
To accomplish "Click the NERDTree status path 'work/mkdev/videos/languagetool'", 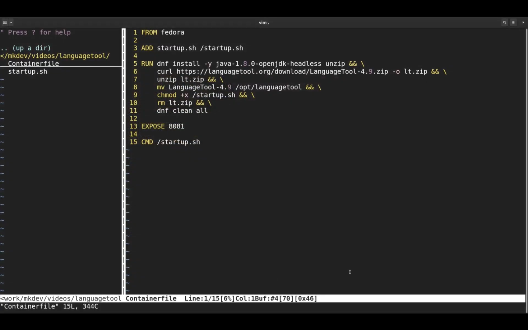I will click(x=61, y=298).
